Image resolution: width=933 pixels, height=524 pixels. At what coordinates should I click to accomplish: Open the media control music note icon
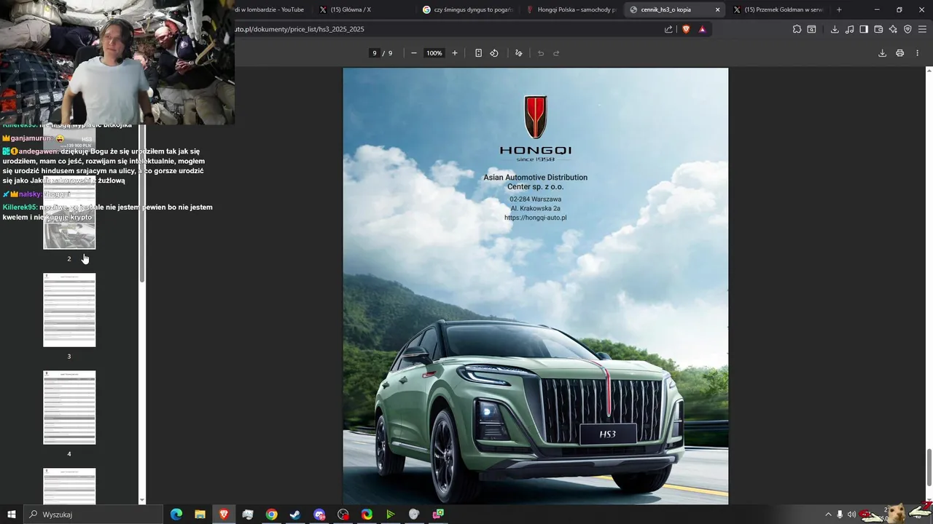pos(849,29)
